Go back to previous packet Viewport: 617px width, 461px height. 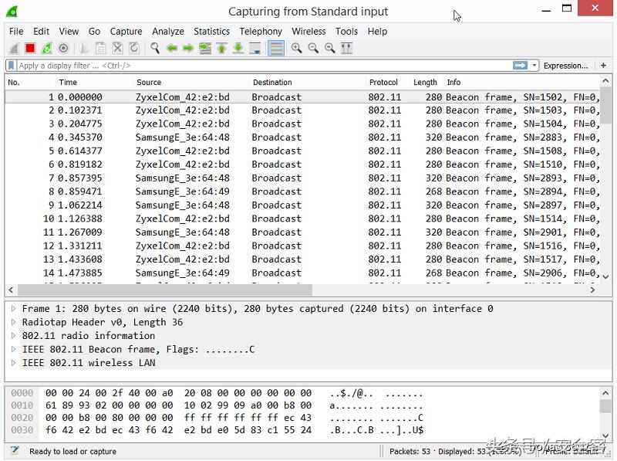(x=171, y=48)
